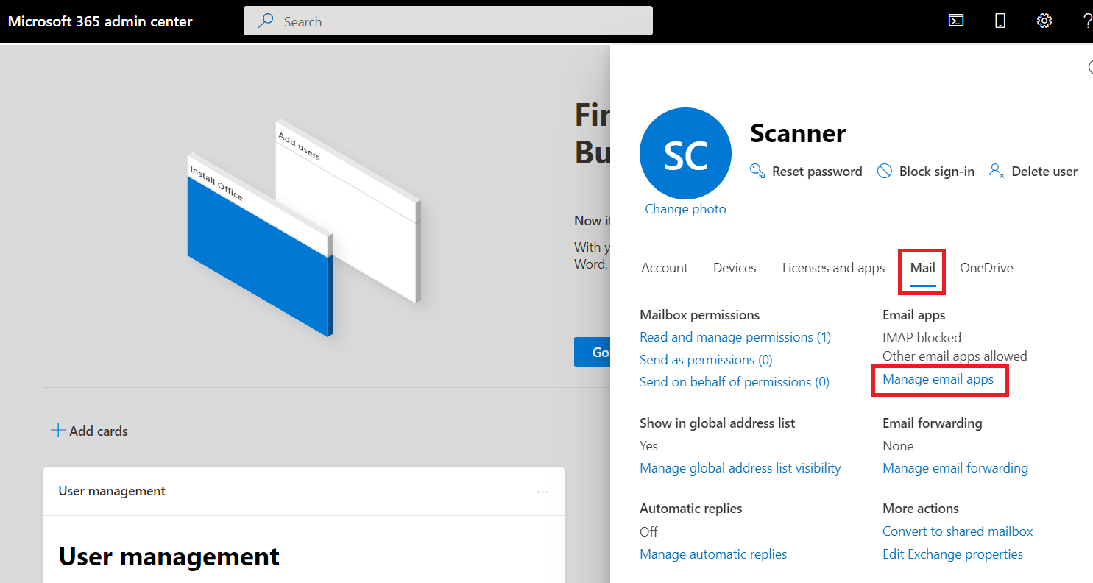Click the Reset password key icon

757,171
